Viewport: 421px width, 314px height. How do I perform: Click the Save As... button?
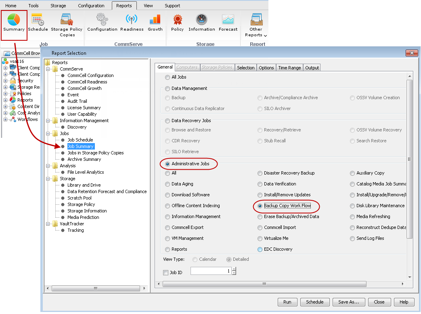point(348,302)
